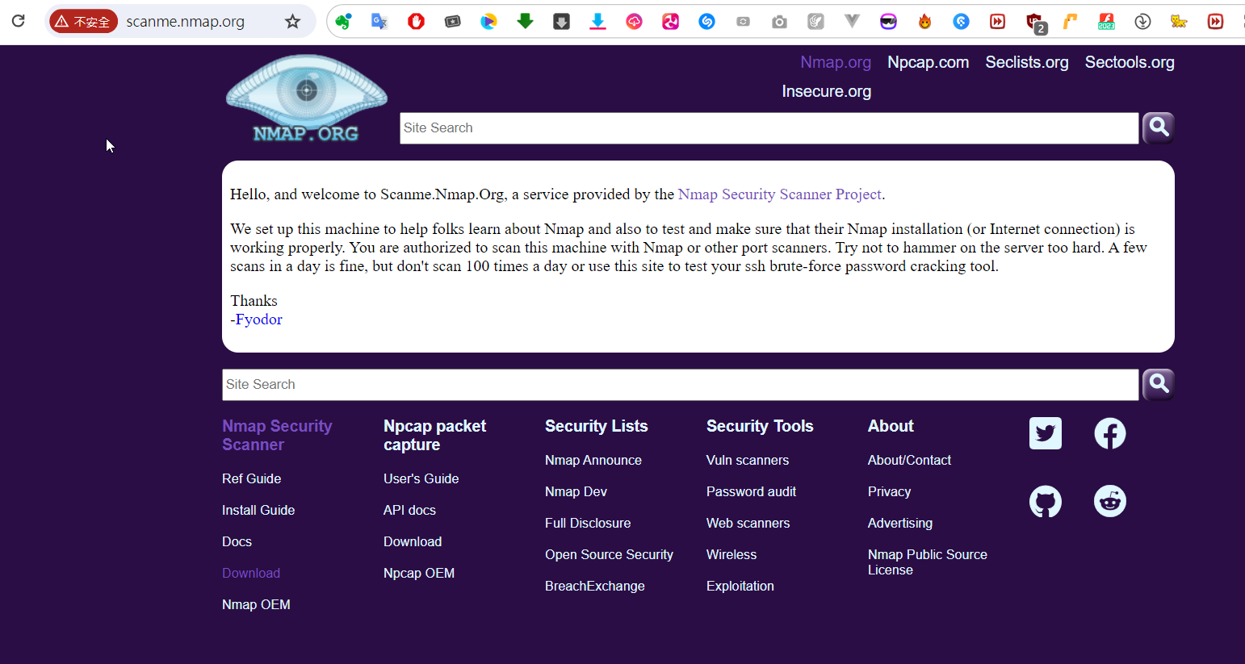Go to Insecure.org in the top navigation
Image resolution: width=1245 pixels, height=664 pixels.
coord(826,91)
